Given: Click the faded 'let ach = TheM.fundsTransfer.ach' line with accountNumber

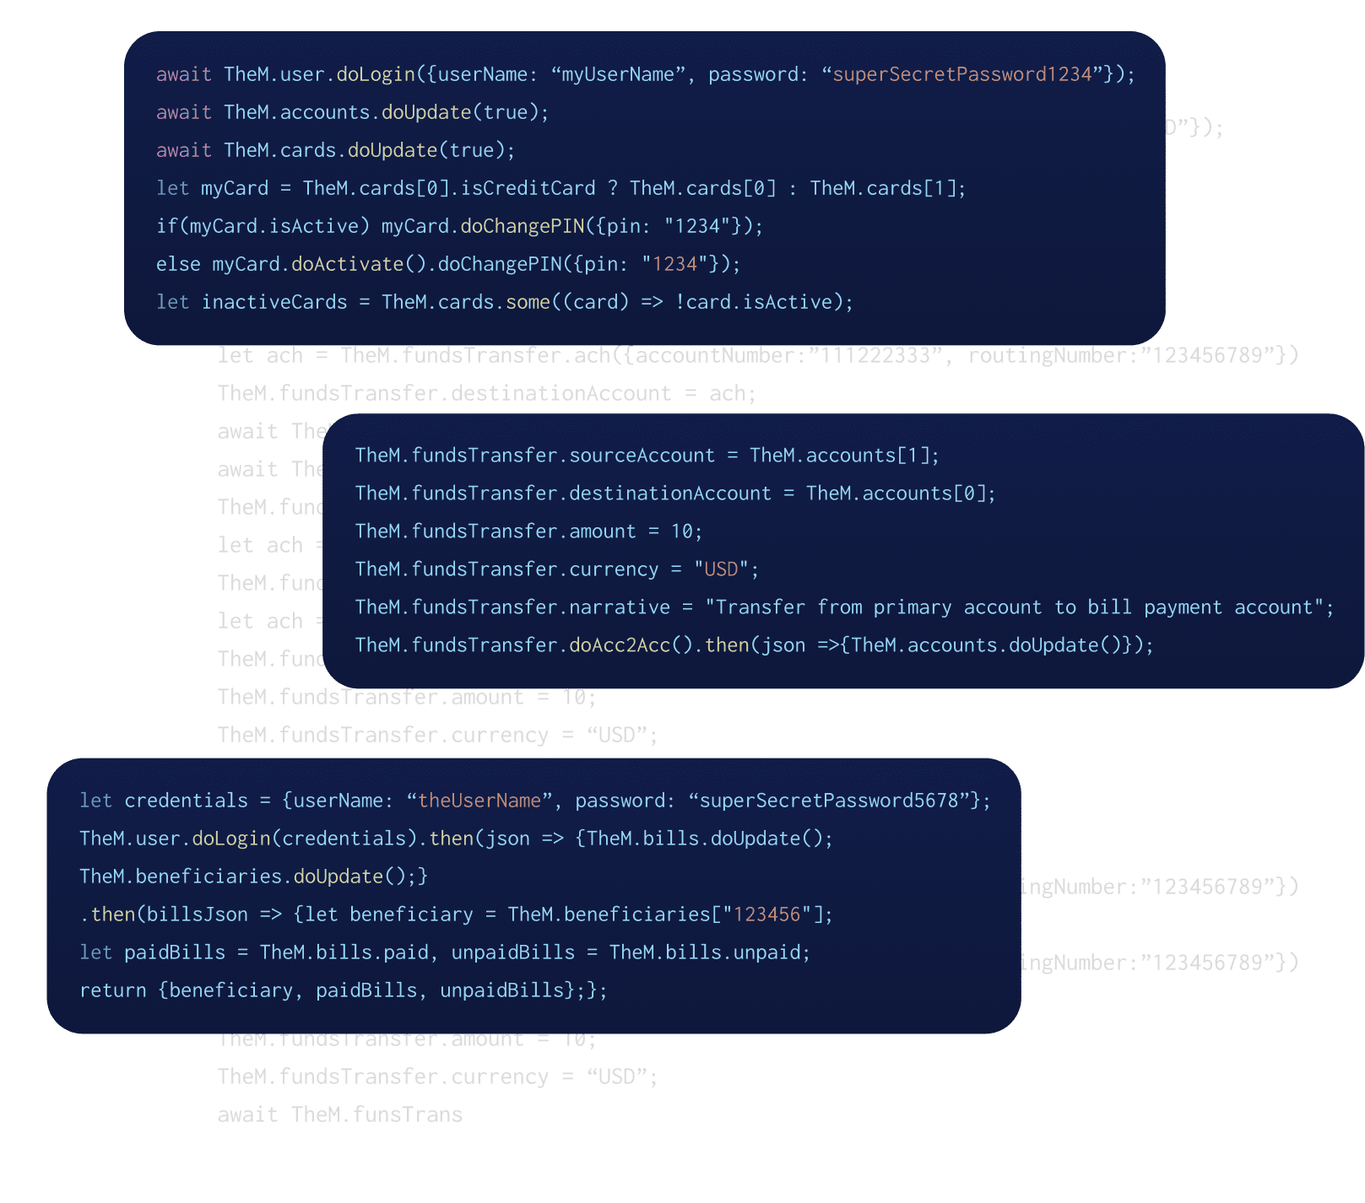Looking at the screenshot, I should 758,355.
